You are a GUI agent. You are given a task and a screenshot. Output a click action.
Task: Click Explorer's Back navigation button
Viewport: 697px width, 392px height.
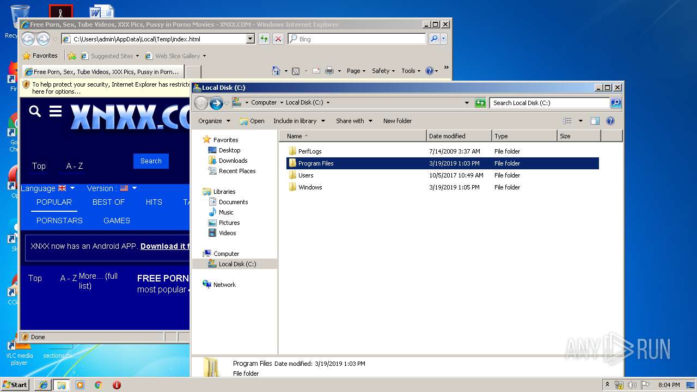tap(201, 102)
